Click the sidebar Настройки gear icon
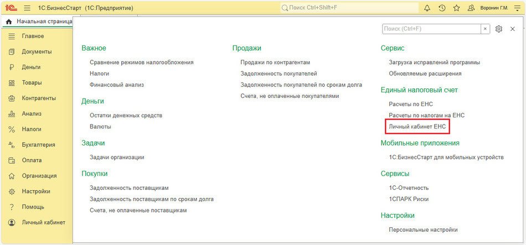 (x=12, y=191)
